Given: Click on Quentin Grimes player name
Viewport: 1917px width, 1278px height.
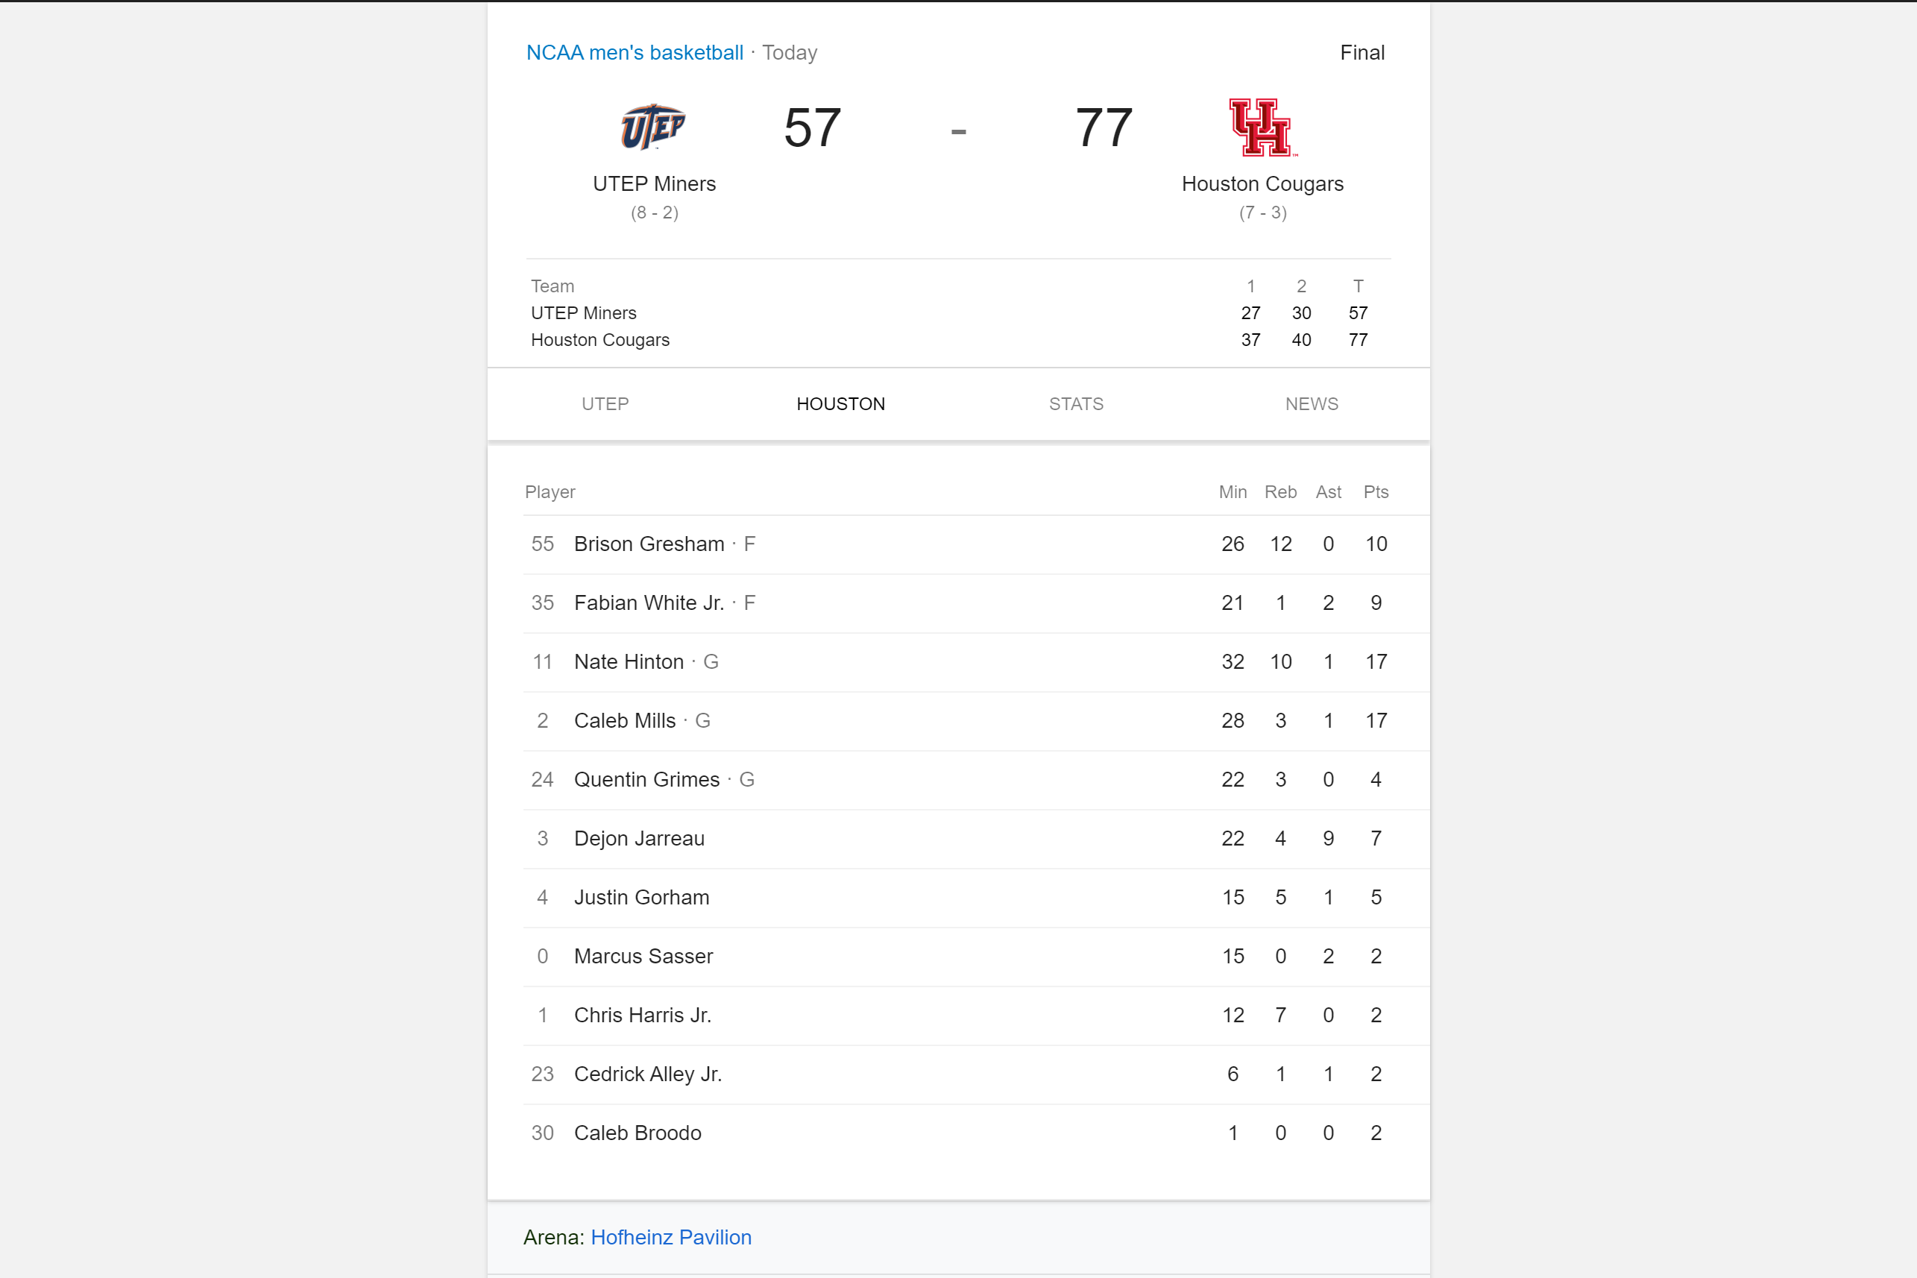Looking at the screenshot, I should point(646,780).
